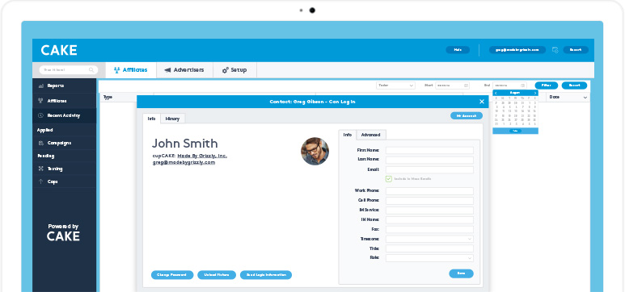Focus the Fax field
The image size is (625, 292).
click(x=429, y=230)
